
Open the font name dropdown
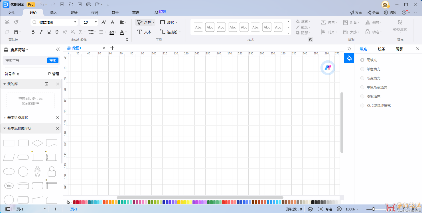pyautogui.click(x=75, y=22)
